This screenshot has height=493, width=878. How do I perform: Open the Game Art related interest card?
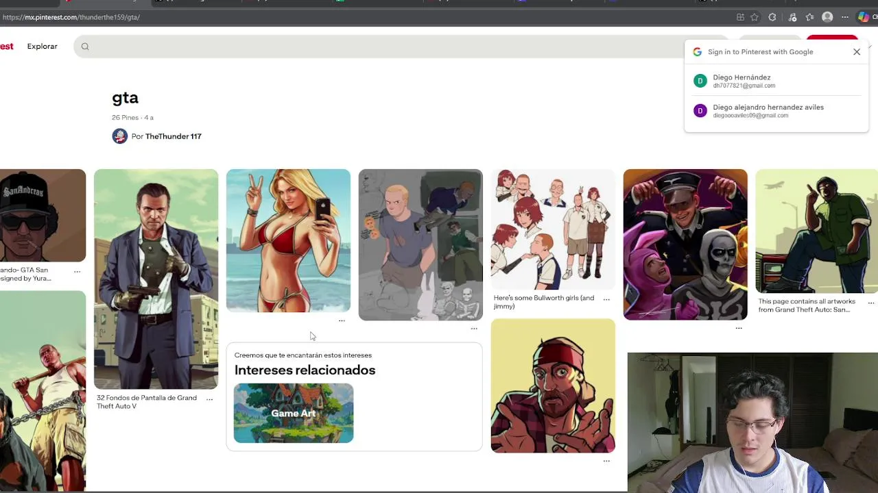tap(294, 413)
